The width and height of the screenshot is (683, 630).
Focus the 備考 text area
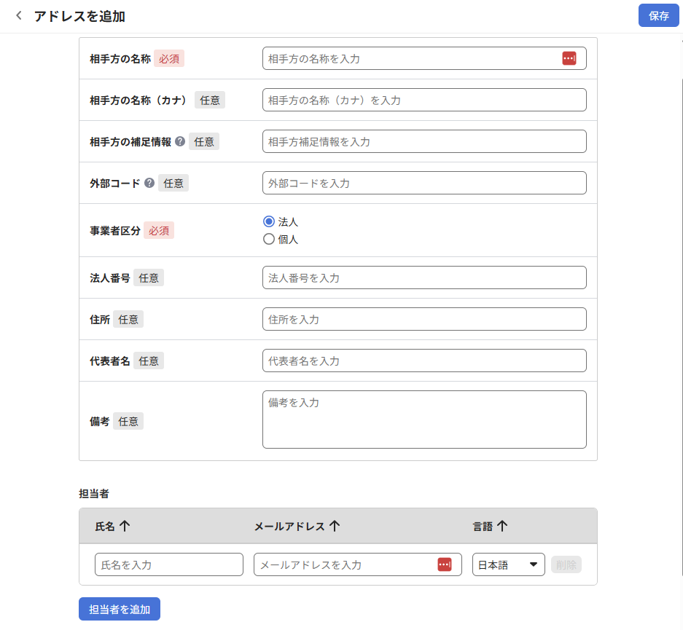point(424,420)
